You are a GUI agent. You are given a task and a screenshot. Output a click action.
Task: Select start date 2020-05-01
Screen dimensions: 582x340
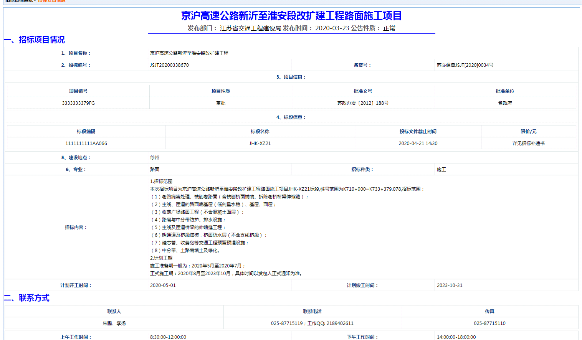[163, 286]
